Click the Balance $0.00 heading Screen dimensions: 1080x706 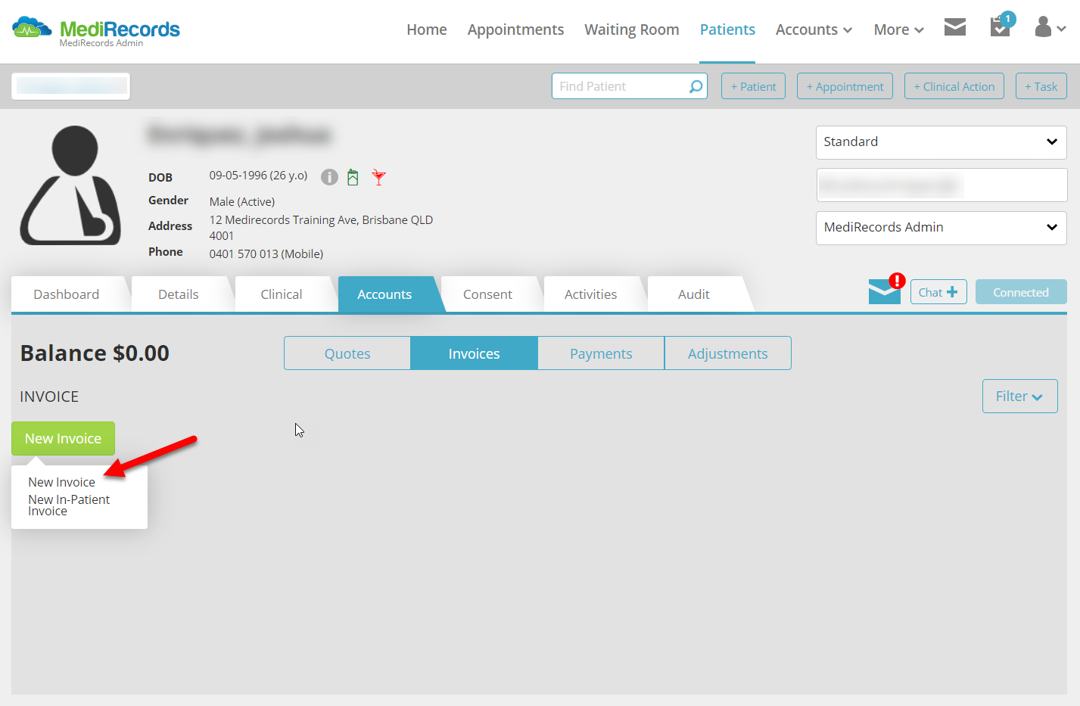coord(95,353)
